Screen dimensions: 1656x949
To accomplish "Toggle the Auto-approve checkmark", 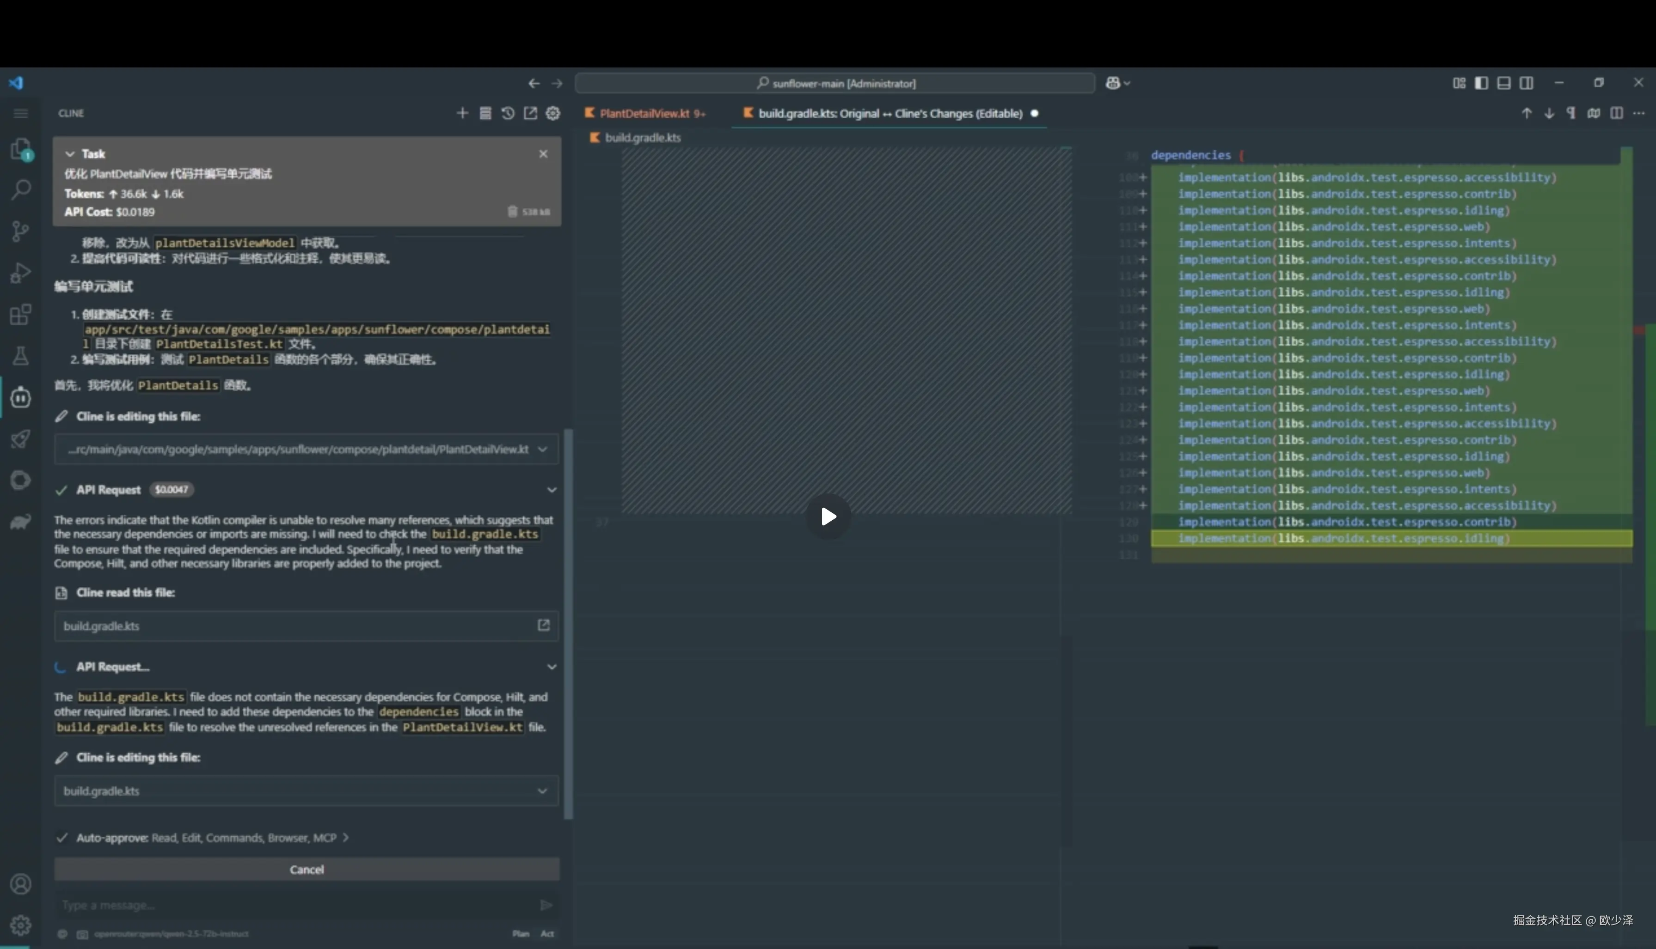I will pos(62,838).
